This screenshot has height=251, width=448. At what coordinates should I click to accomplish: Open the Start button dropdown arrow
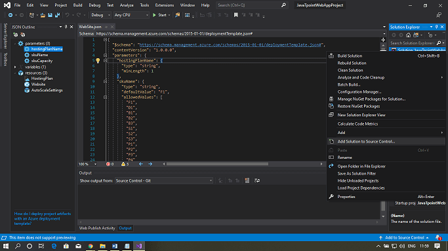point(169,15)
